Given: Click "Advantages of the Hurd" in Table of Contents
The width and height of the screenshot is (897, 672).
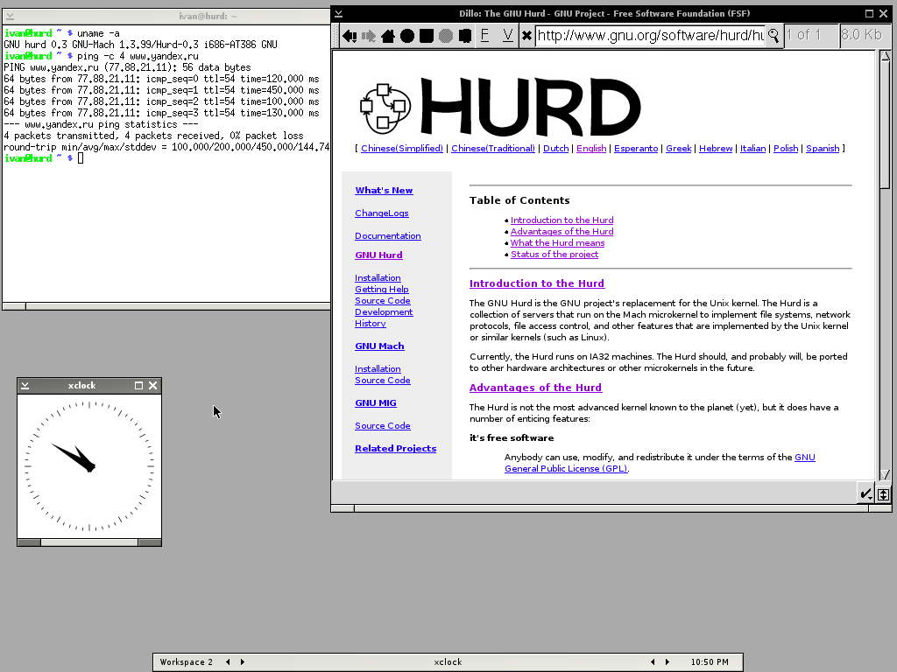Looking at the screenshot, I should (x=562, y=231).
